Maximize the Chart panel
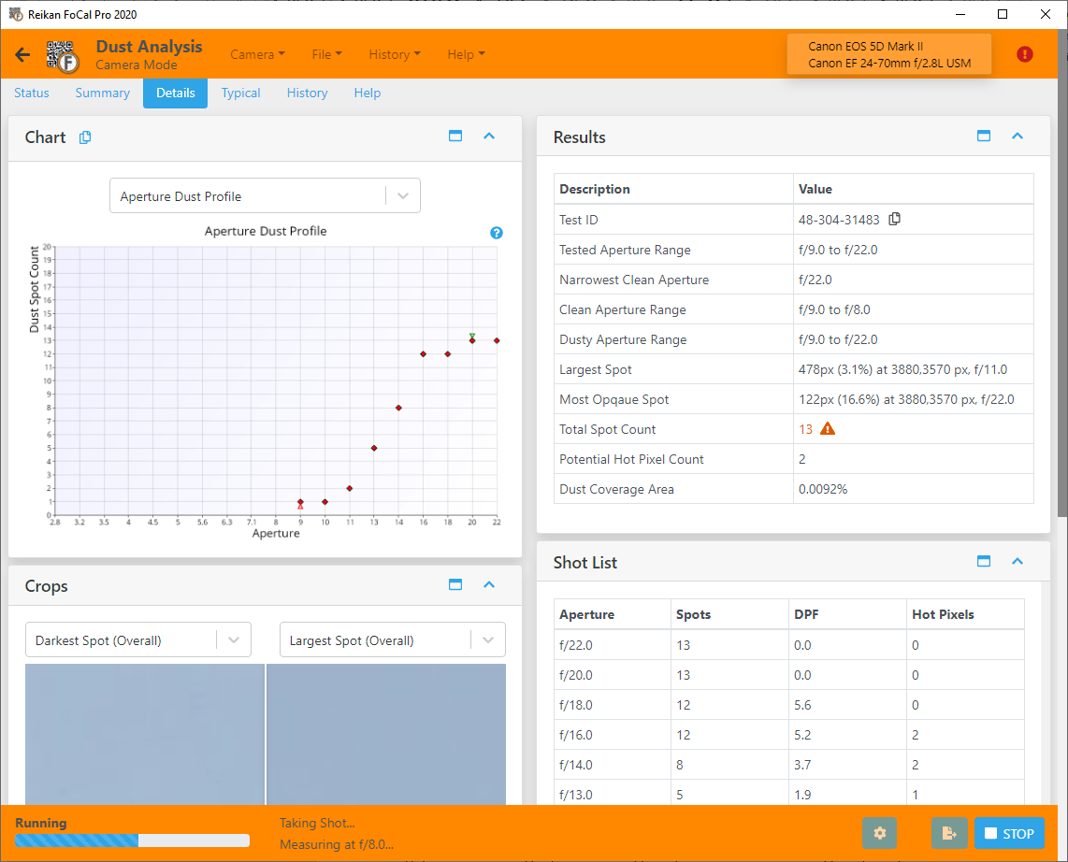Image resolution: width=1068 pixels, height=862 pixels. (455, 136)
